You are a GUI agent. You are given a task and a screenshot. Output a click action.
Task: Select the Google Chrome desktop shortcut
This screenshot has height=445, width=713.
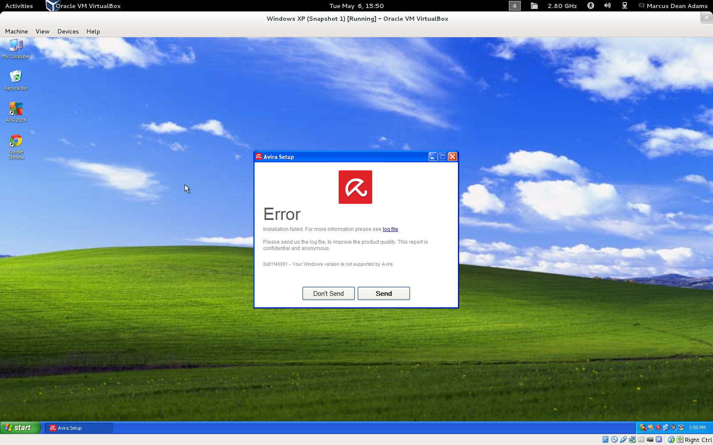(x=16, y=147)
